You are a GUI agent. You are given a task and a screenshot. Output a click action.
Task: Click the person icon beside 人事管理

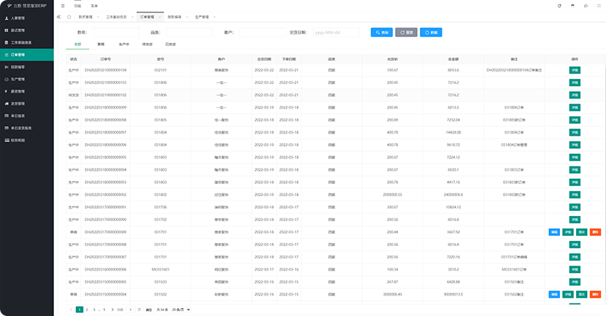7,18
